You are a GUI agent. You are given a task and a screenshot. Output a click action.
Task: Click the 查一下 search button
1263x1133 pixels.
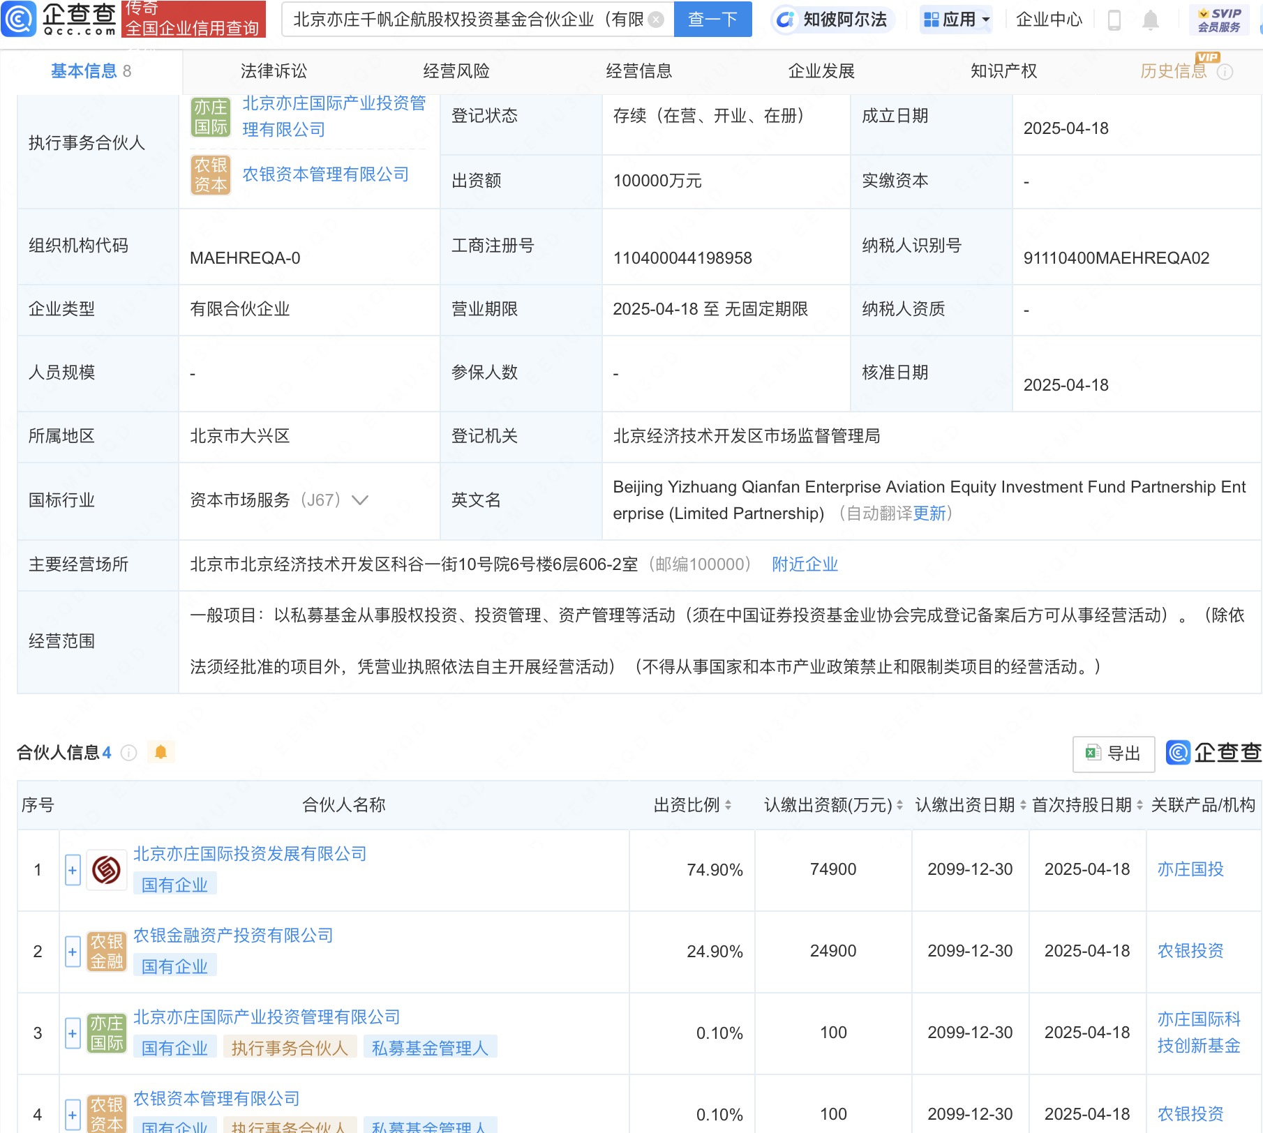(712, 20)
